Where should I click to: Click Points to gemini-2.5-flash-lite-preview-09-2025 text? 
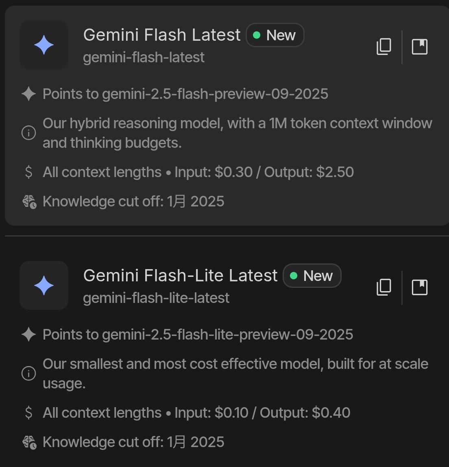pyautogui.click(x=198, y=335)
